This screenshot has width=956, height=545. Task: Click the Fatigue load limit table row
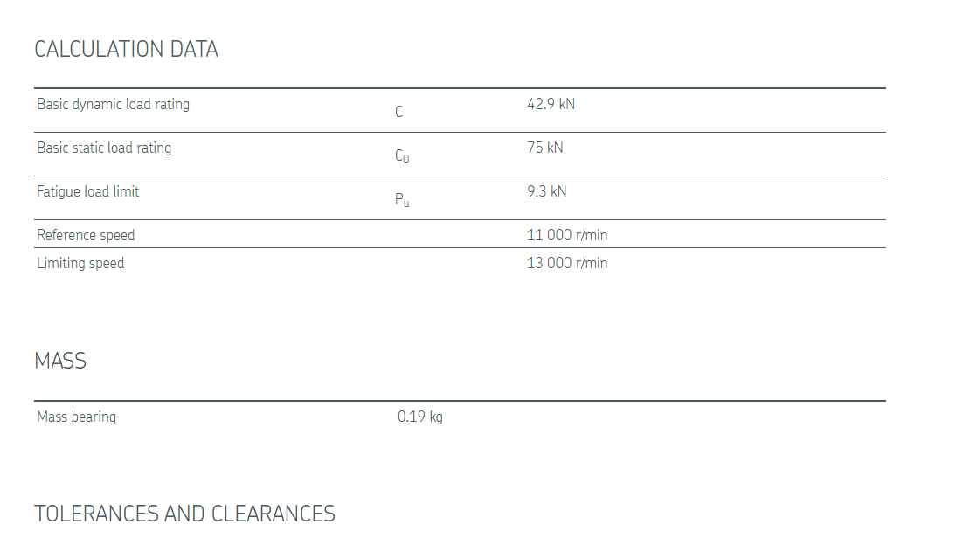click(x=460, y=198)
